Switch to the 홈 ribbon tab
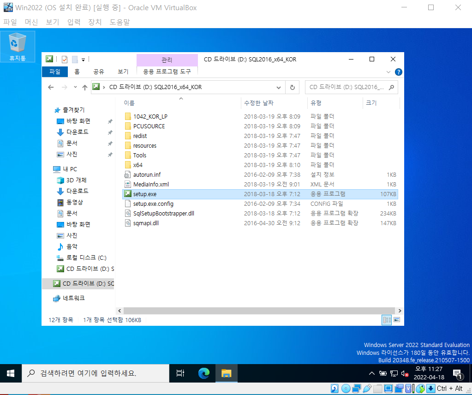This screenshot has height=395, width=472. click(x=77, y=72)
